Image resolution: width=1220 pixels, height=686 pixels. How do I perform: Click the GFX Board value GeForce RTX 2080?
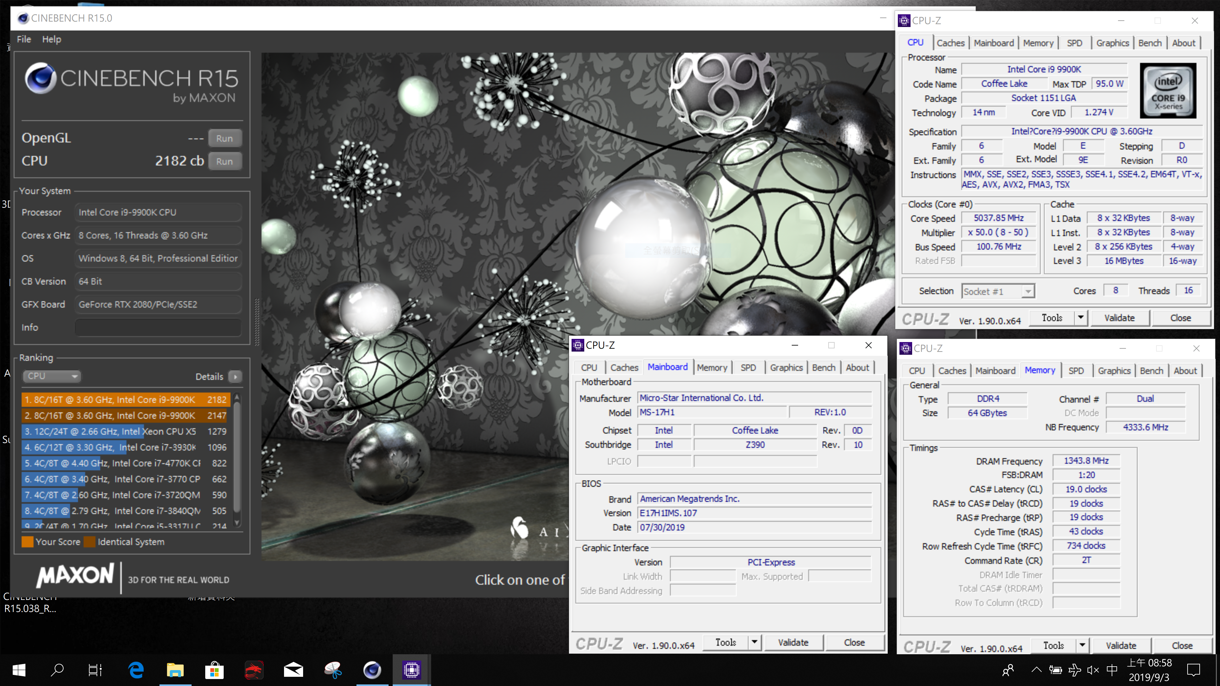point(158,305)
